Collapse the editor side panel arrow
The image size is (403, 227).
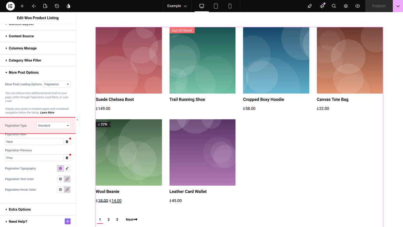point(78,120)
